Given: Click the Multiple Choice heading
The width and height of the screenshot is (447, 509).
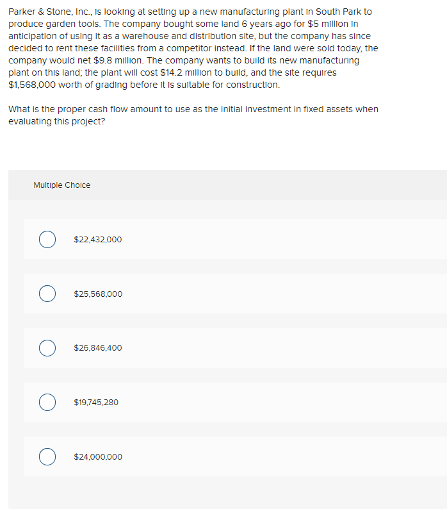Looking at the screenshot, I should (61, 185).
